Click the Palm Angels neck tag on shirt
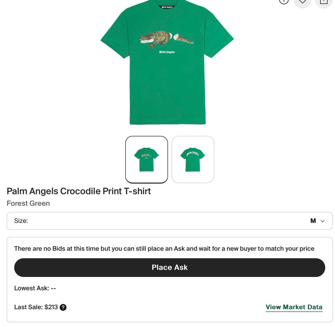 (x=167, y=7)
